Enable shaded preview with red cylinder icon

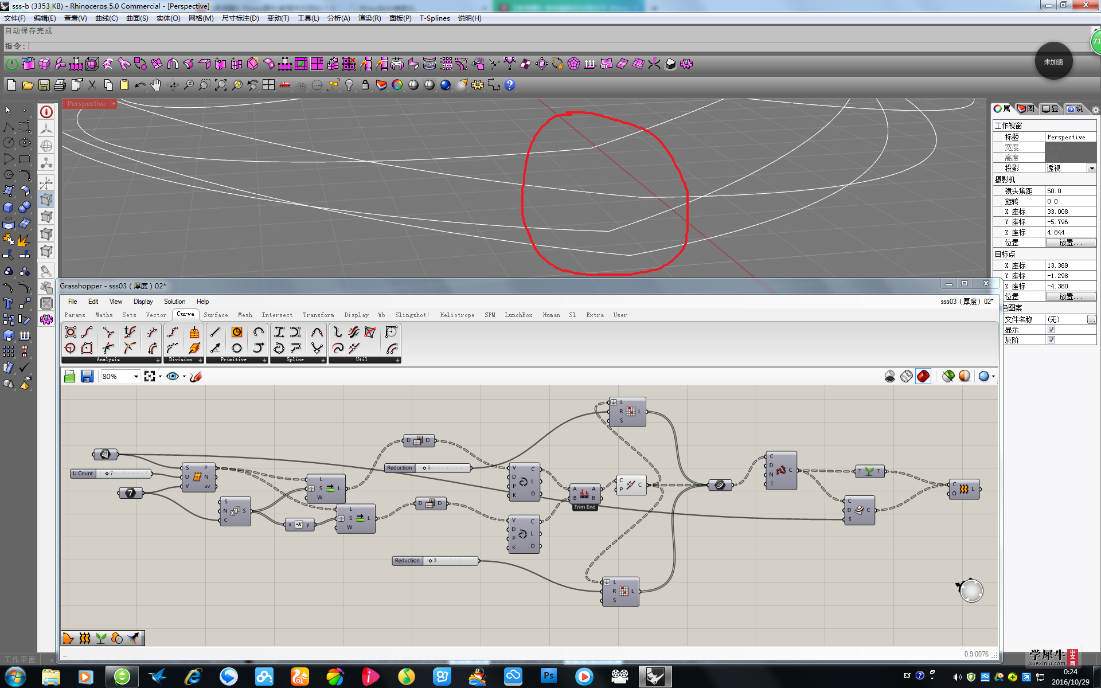click(x=923, y=376)
